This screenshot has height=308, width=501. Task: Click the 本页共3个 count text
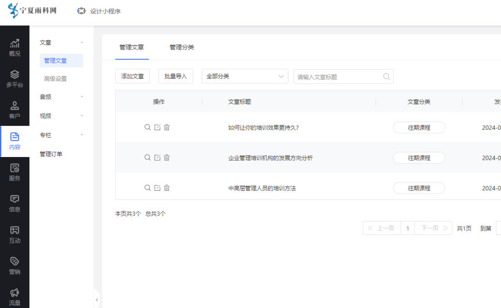[x=128, y=214]
